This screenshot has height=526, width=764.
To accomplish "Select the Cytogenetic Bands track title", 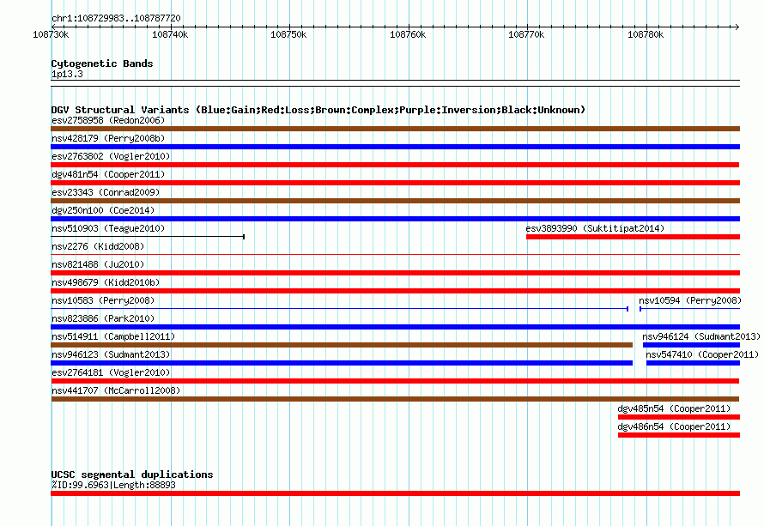I will [x=102, y=63].
